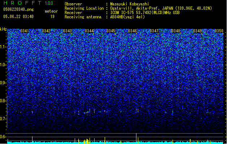Click the 0348 time marker
Image resolution: width=227 pixels, height=144 pixels.
pos(176,31)
